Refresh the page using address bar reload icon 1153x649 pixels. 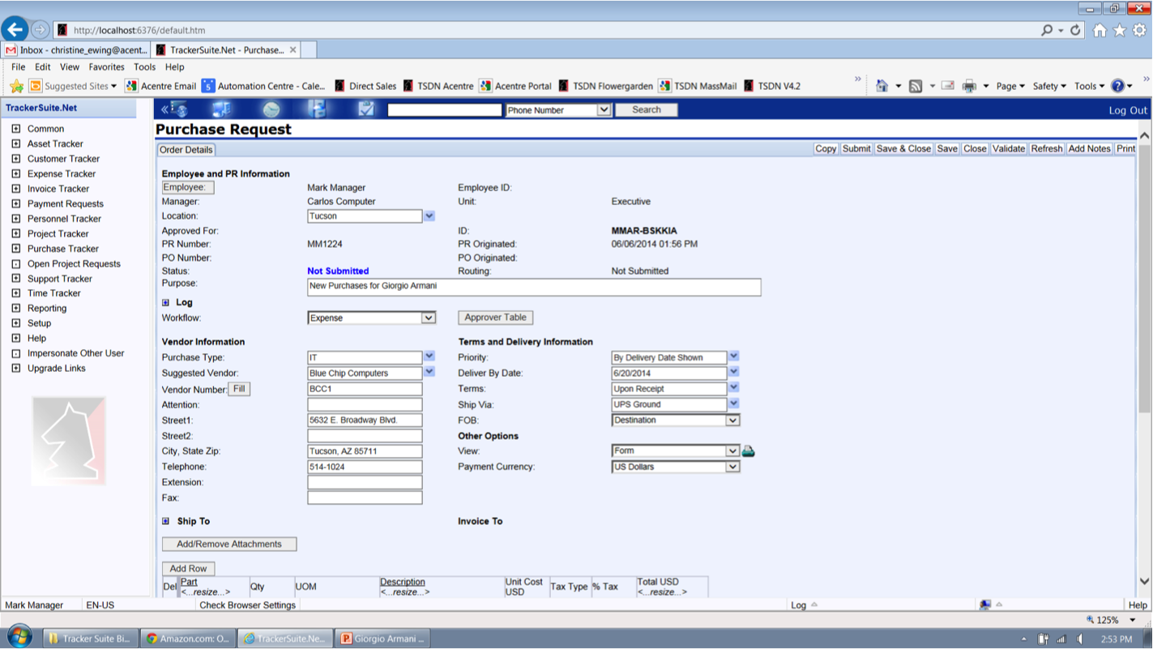[x=1076, y=30]
